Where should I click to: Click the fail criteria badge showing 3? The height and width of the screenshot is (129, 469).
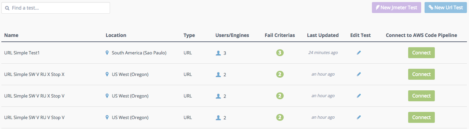(x=280, y=53)
